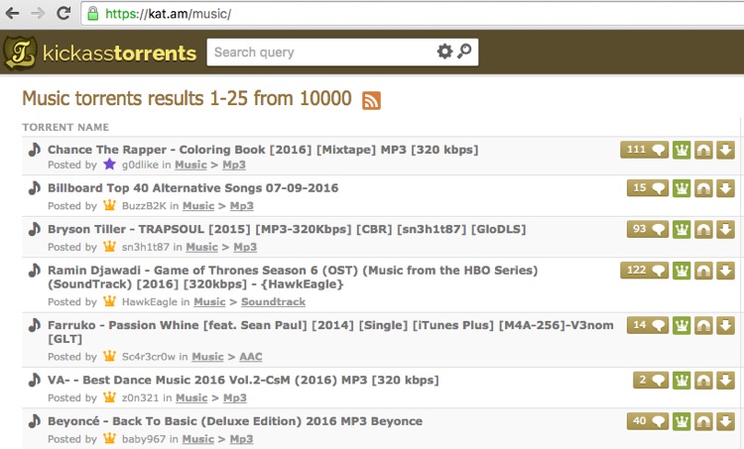Download Beyoncé Back To Basic arrow icon
This screenshot has height=449, width=744.
(725, 421)
